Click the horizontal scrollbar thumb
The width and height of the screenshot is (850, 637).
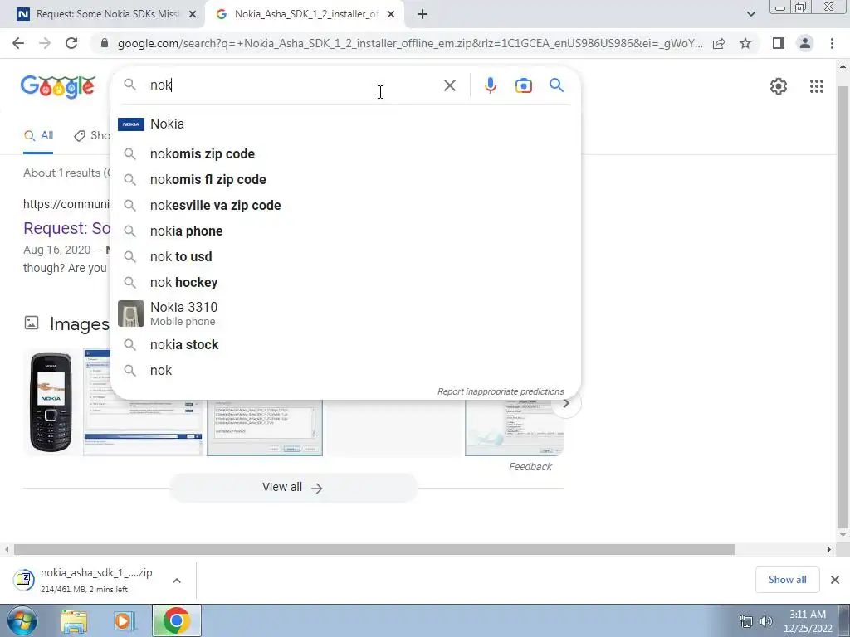[x=374, y=549]
